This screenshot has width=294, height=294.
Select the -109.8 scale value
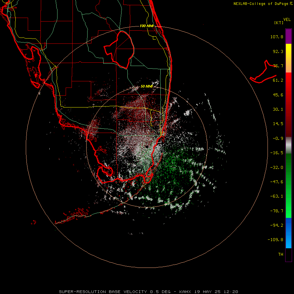point(275,240)
